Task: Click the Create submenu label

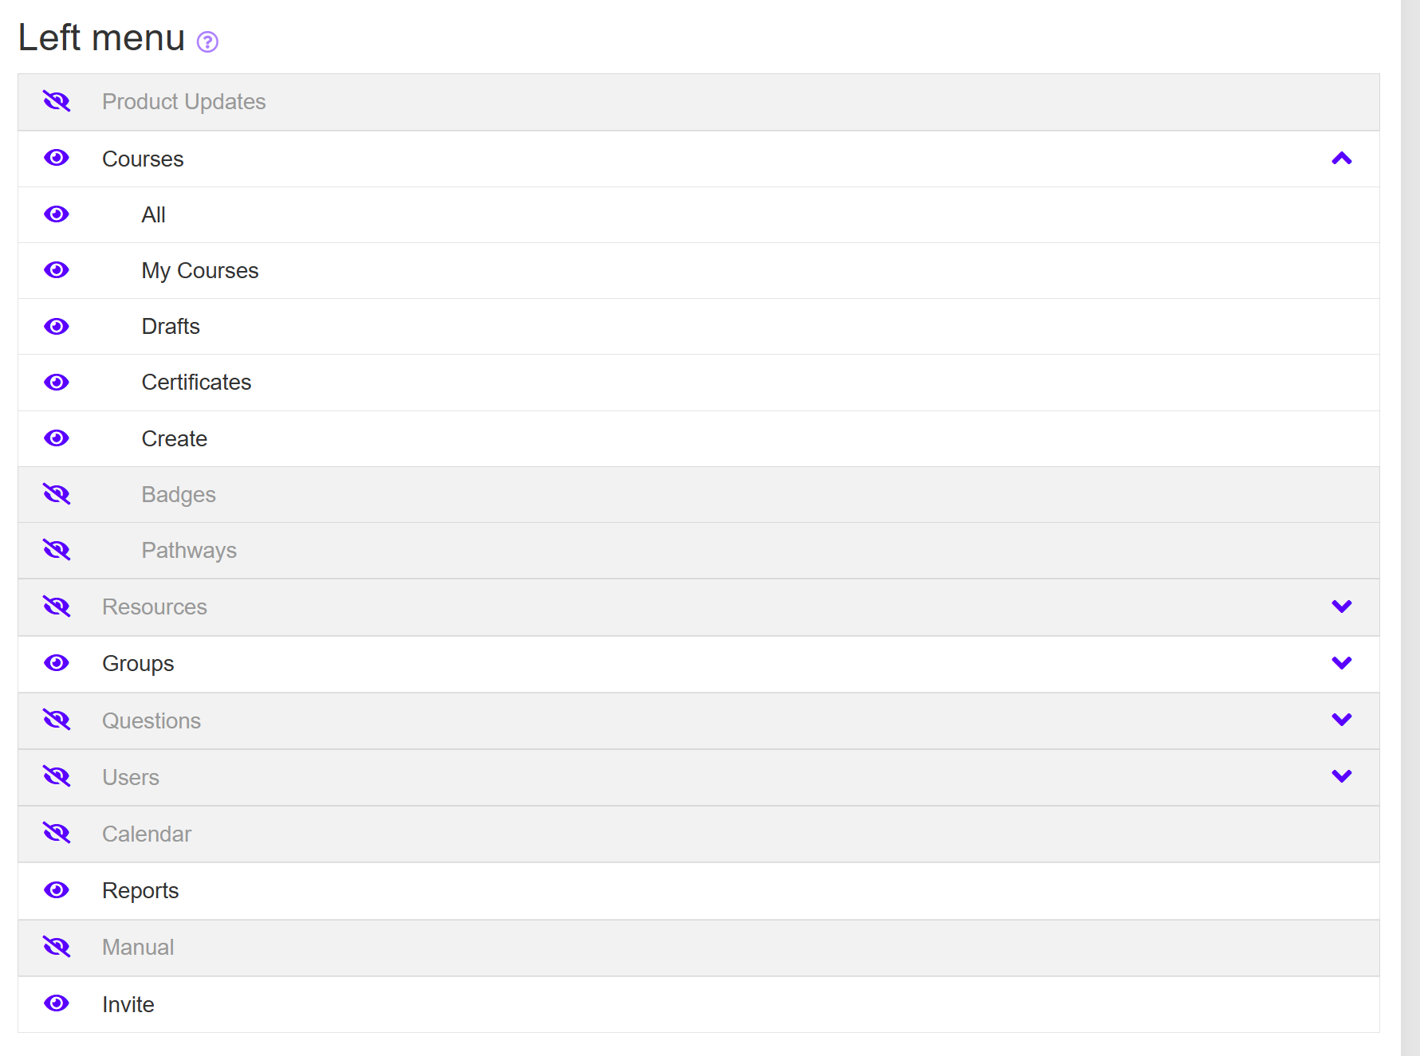Action: click(174, 439)
